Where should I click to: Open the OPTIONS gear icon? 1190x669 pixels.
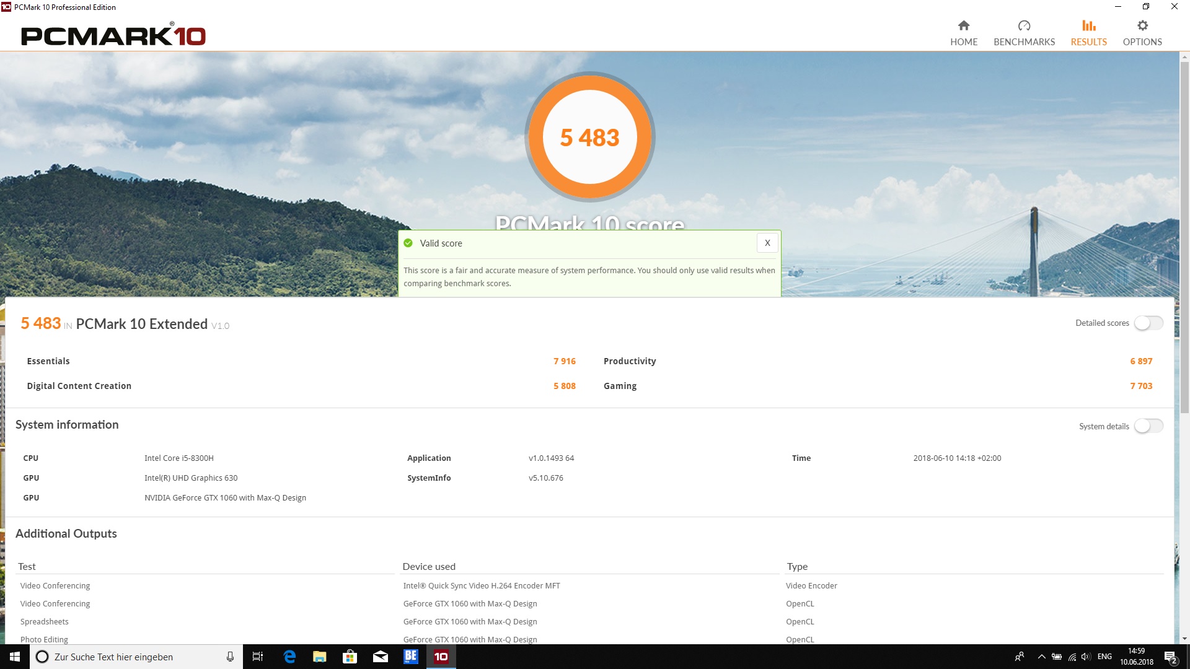pos(1142,25)
